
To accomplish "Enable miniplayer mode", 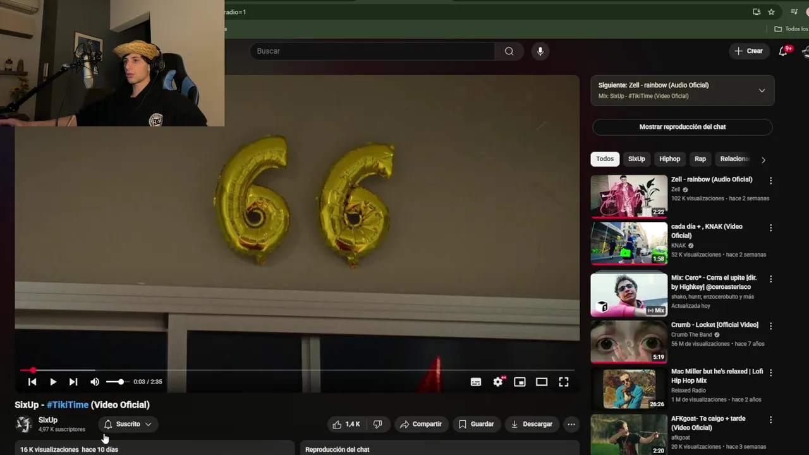I will [520, 382].
